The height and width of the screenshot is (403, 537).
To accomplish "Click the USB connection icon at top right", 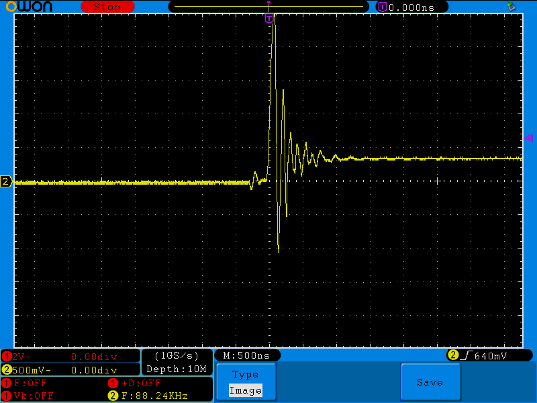I will coord(511,7).
